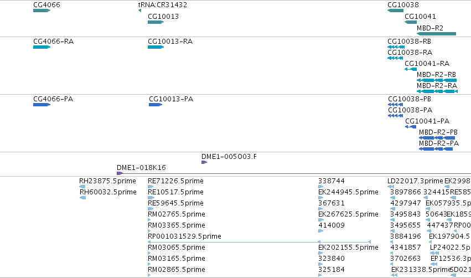Click the DME1-005O03.F purple marker
This screenshot has width=471, height=278.
click(x=204, y=162)
